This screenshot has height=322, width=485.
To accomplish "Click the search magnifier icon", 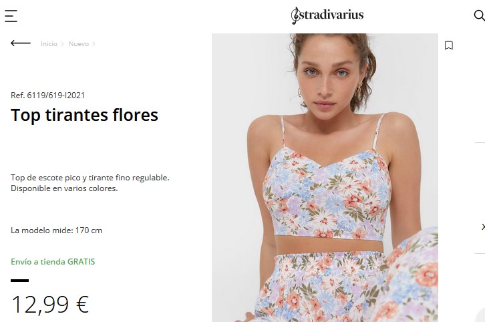I will click(480, 15).
